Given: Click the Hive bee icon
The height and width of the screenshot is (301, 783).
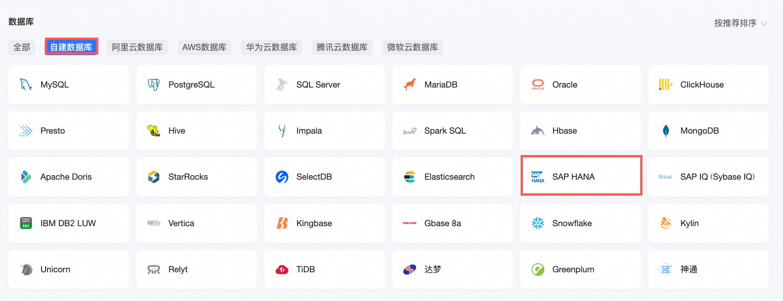Looking at the screenshot, I should (x=154, y=131).
